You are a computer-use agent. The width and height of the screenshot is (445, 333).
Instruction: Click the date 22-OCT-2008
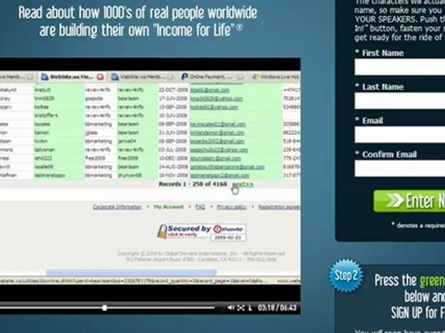click(x=173, y=90)
